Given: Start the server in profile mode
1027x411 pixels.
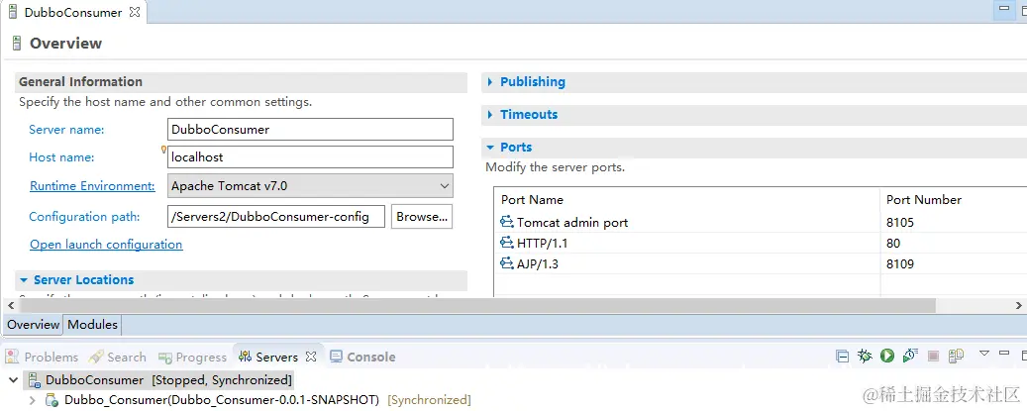Looking at the screenshot, I should pyautogui.click(x=910, y=356).
